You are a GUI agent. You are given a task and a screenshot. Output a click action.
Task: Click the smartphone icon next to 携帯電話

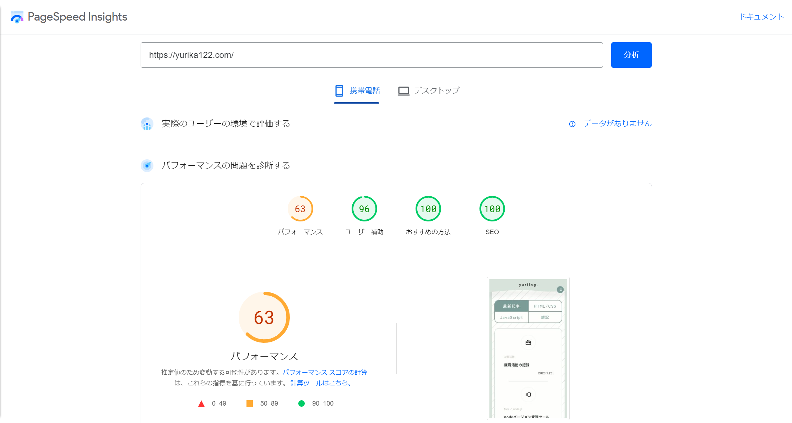point(338,90)
